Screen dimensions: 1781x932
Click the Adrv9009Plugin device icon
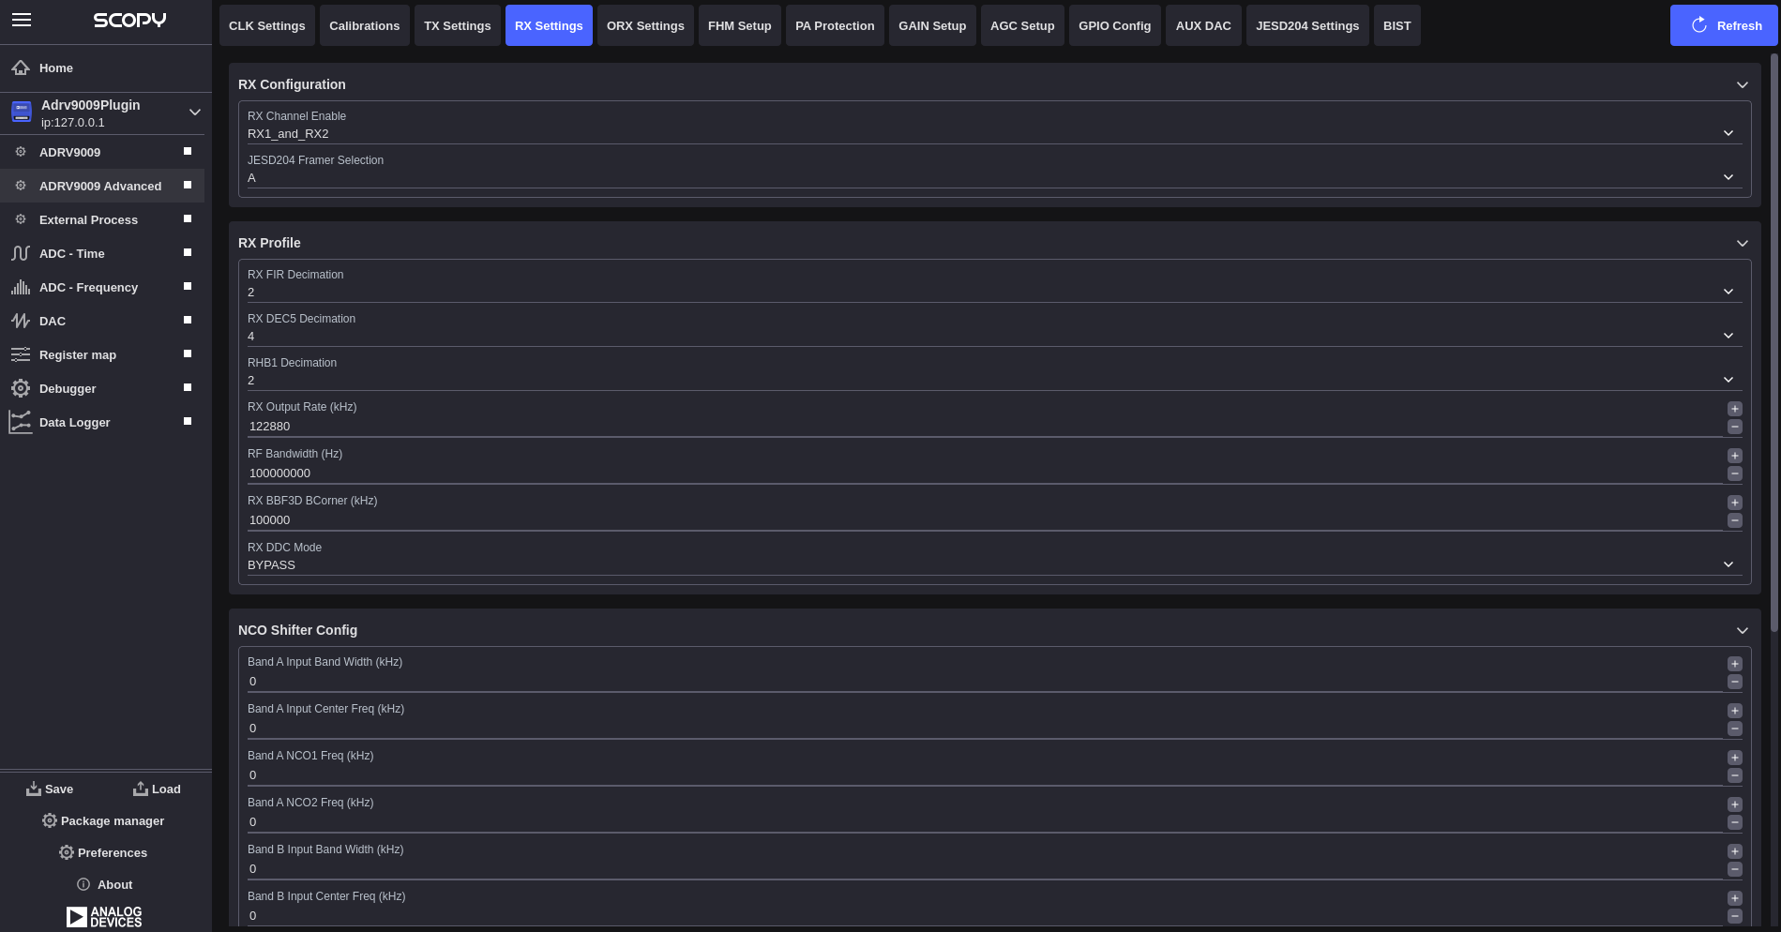pos(22,113)
